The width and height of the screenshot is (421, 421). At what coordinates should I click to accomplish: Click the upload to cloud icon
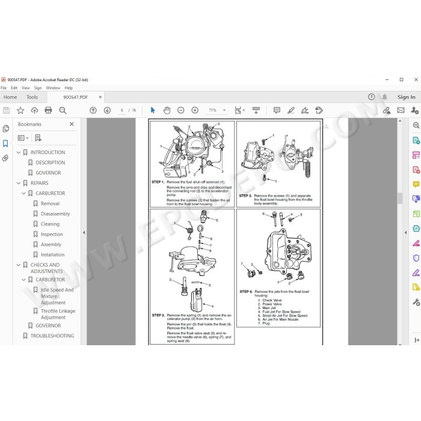[34, 110]
